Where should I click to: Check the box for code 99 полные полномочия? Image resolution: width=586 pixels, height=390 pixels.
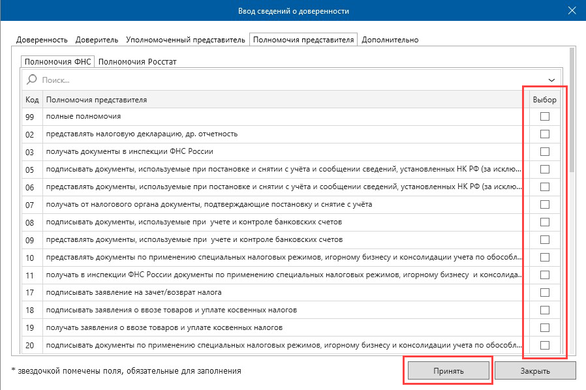click(x=544, y=117)
